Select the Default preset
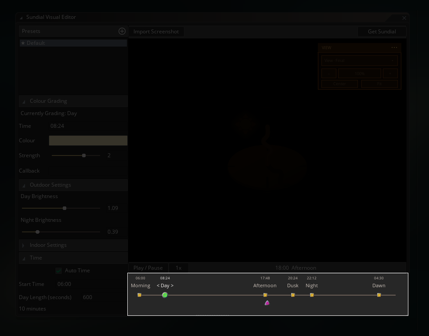Viewport: 429px width, 336px height. 73,43
